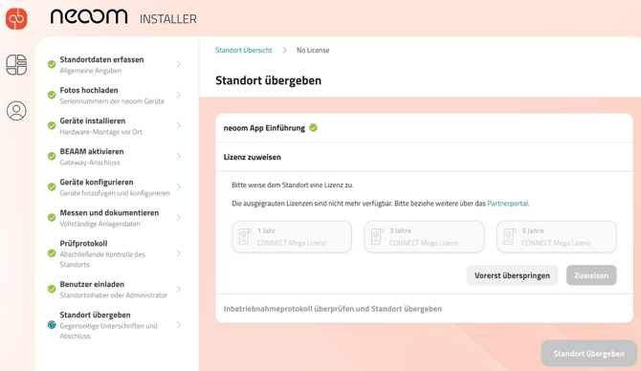
Task: Expand Standortdaten erfassen step chevron
Action: coord(179,65)
